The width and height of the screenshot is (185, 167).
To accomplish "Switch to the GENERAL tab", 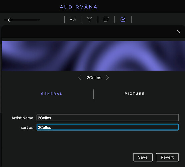I will coord(52,94).
